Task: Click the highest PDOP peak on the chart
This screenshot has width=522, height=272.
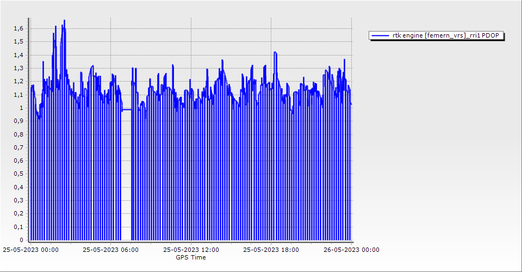Action: click(64, 21)
